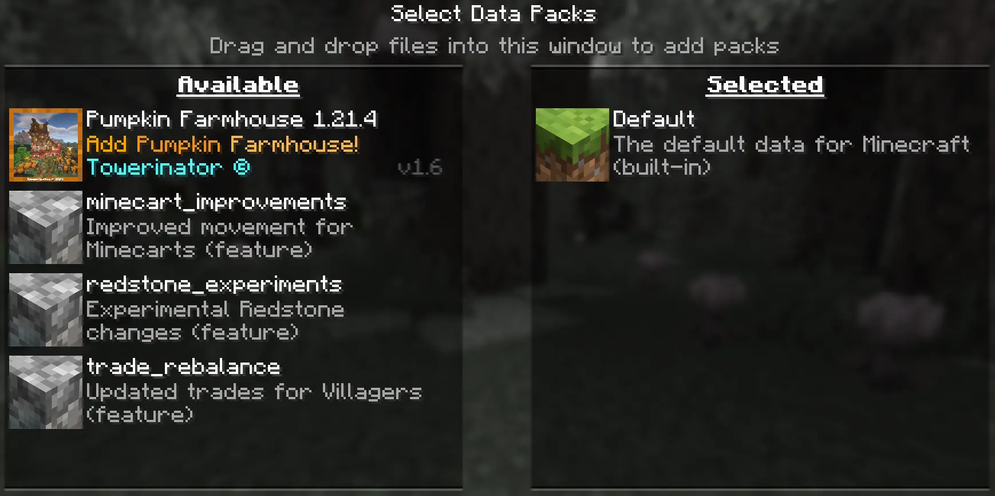Click Improved movement for Minecarts description
Image resolution: width=995 pixels, height=496 pixels.
[x=219, y=238]
